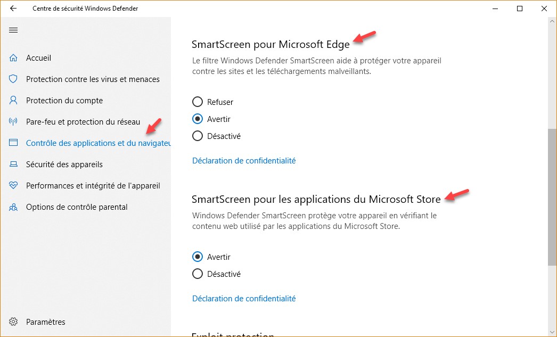Choose Avertir for Microsoft Store applications
Screen dimensions: 557x337
point(198,257)
